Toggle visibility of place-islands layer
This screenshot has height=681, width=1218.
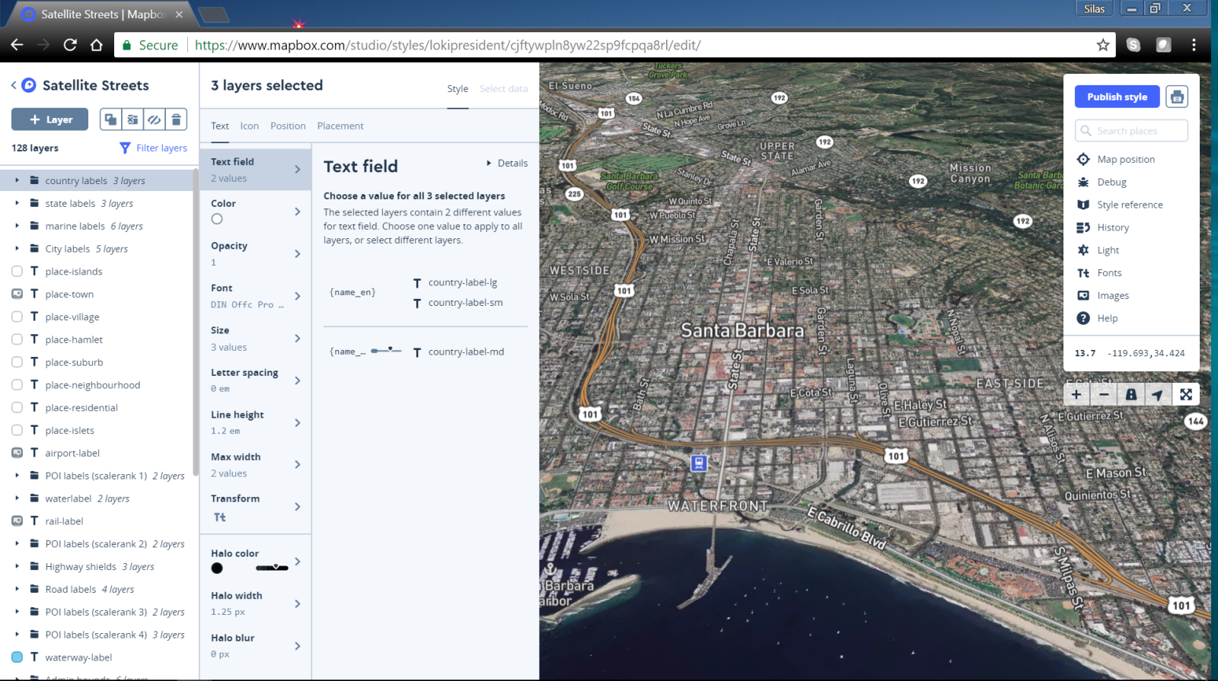(x=17, y=272)
